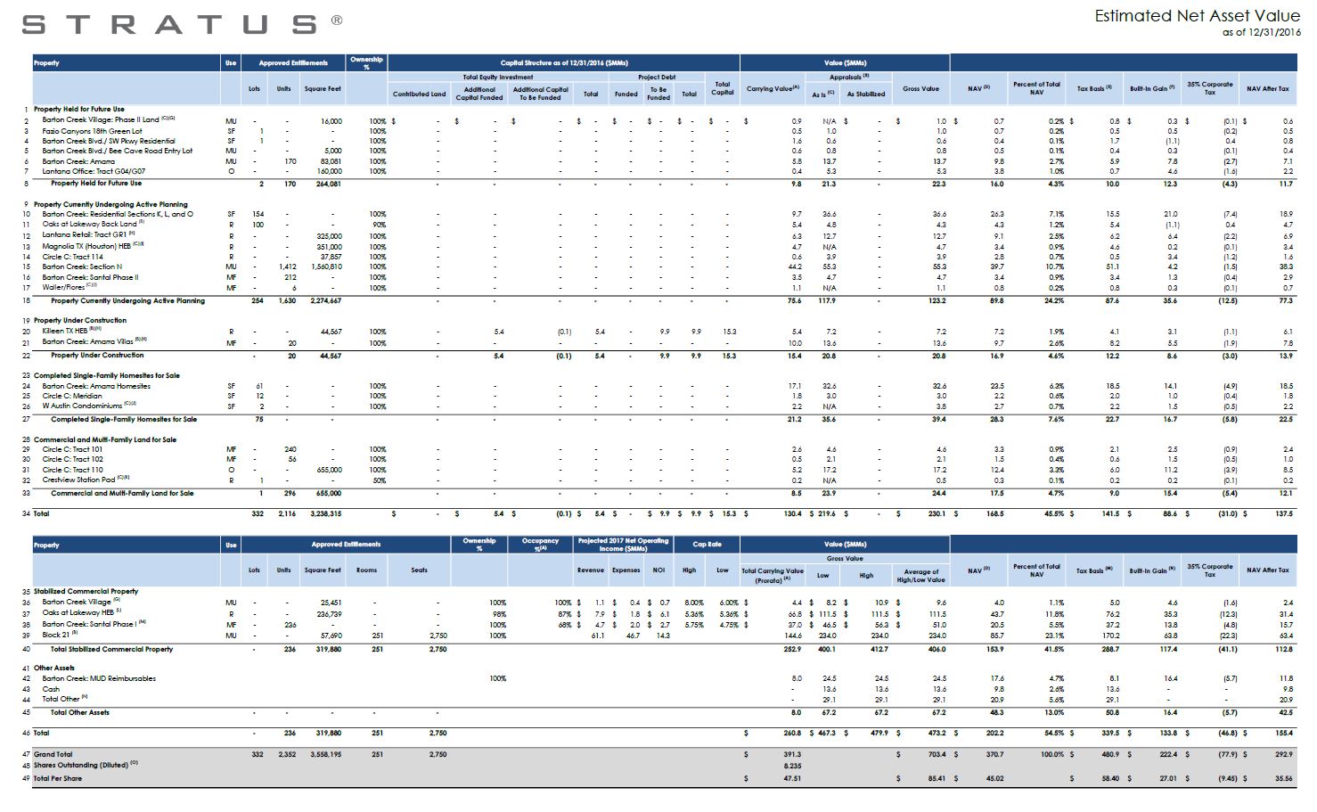
Task: Select 'Capital Structure as of 12/31/2016 ($MMs)' header
Action: click(564, 63)
